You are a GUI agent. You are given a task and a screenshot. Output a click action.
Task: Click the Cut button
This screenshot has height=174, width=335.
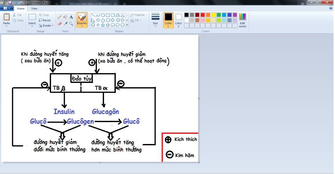(x=17, y=15)
